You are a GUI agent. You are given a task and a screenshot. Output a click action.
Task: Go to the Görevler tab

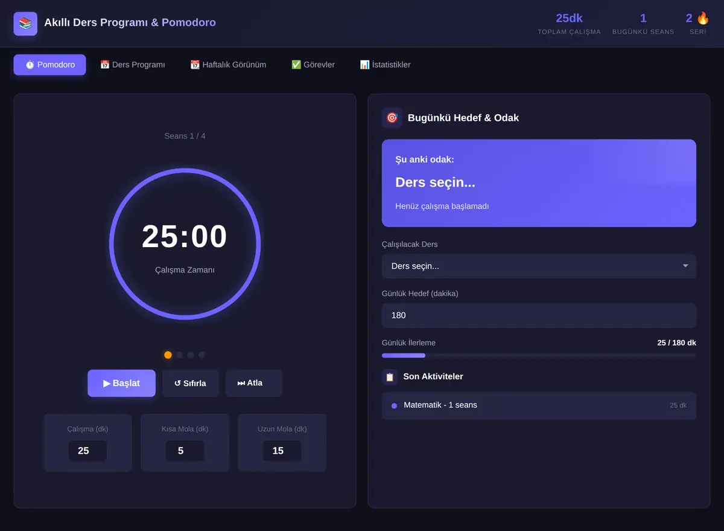pyautogui.click(x=313, y=65)
